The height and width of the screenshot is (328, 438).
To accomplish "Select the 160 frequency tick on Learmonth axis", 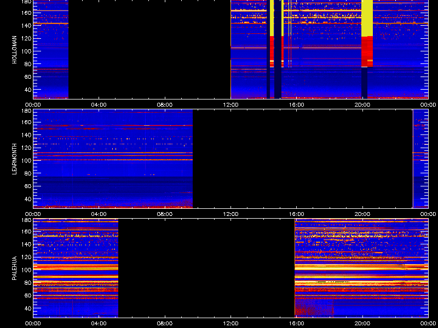I will click(x=26, y=122).
